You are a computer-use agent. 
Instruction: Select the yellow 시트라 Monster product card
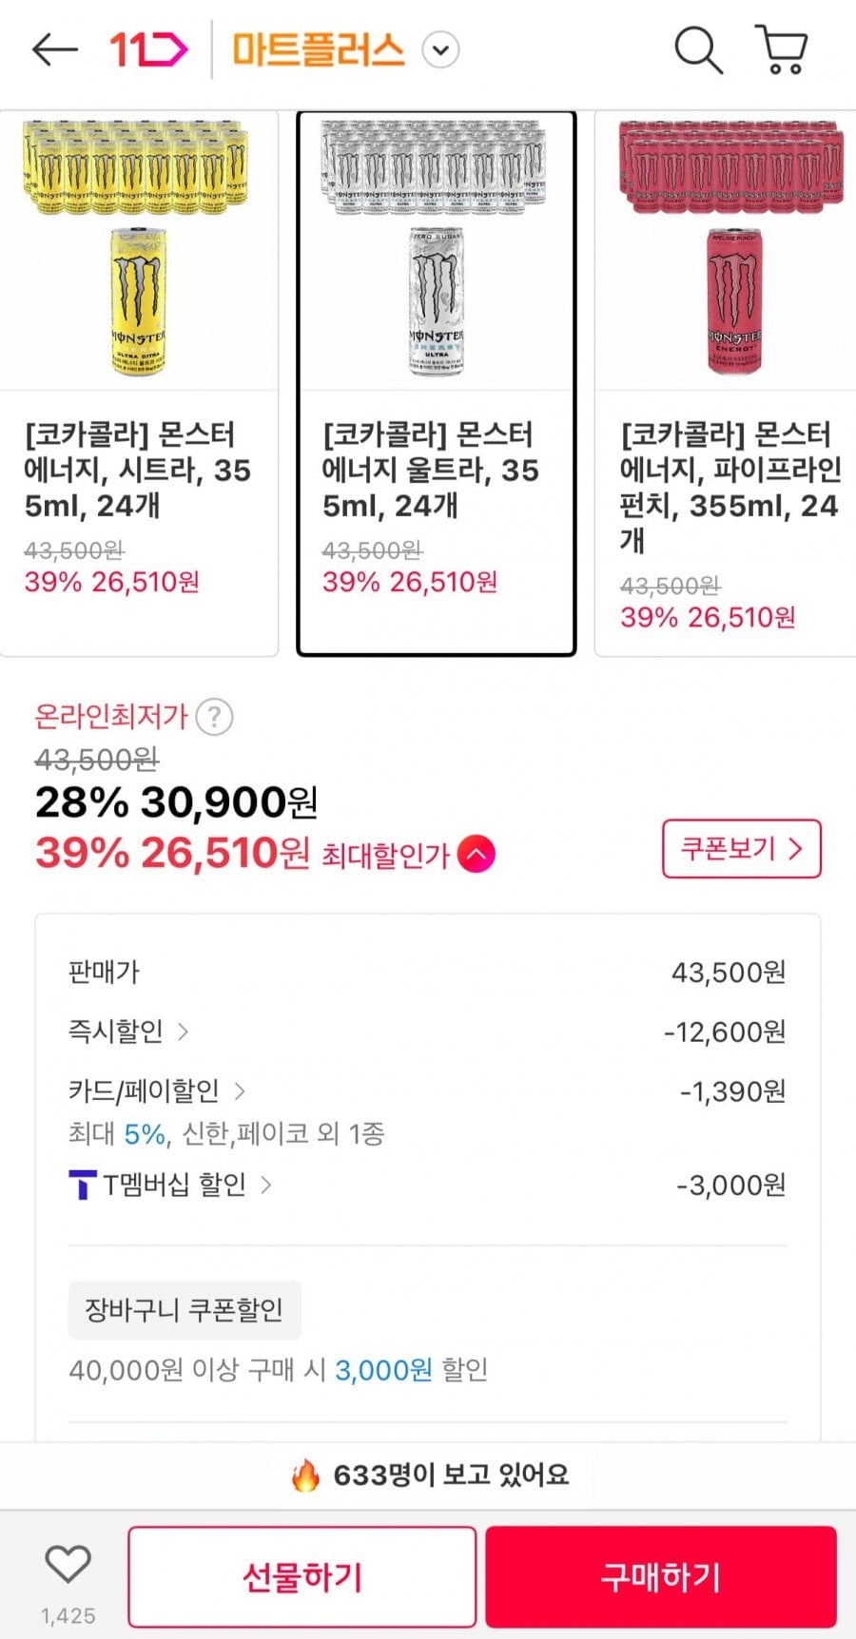point(139,382)
